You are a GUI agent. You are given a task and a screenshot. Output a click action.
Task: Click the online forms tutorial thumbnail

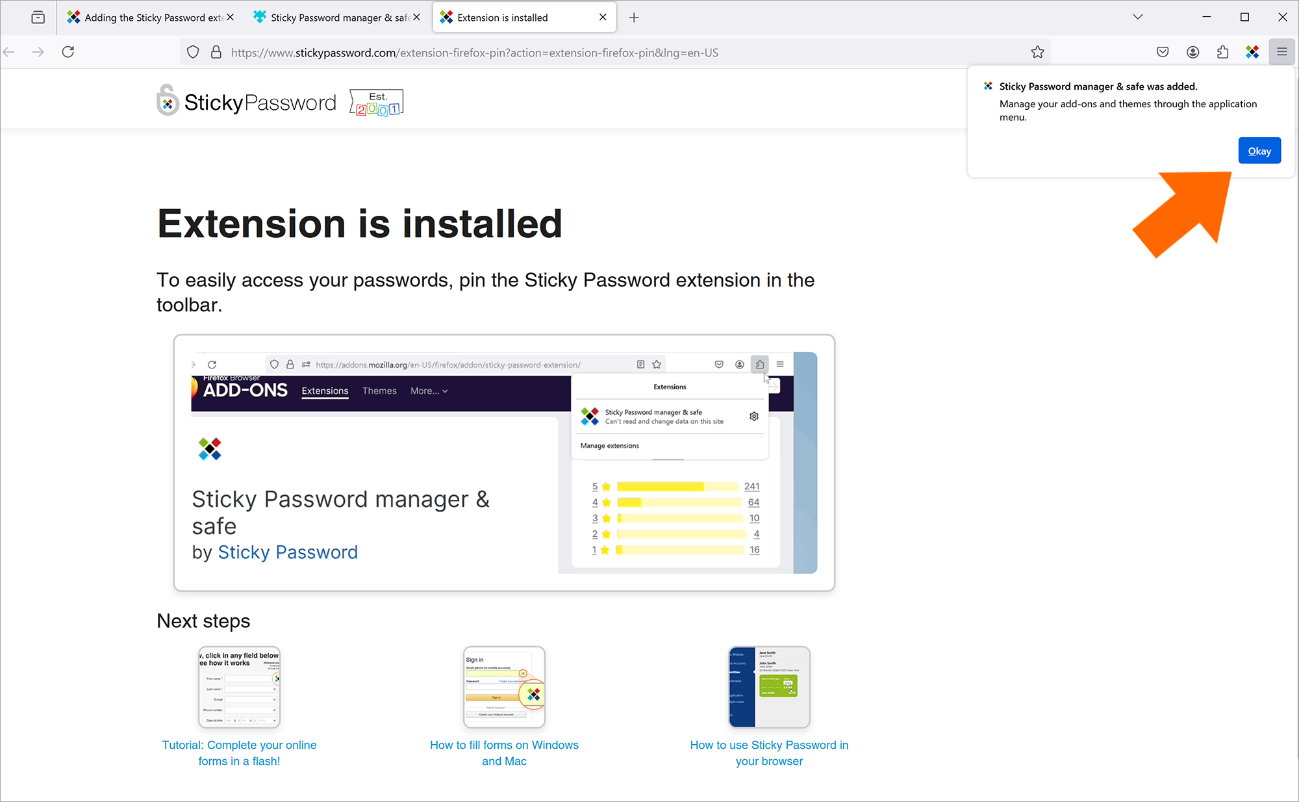point(239,687)
